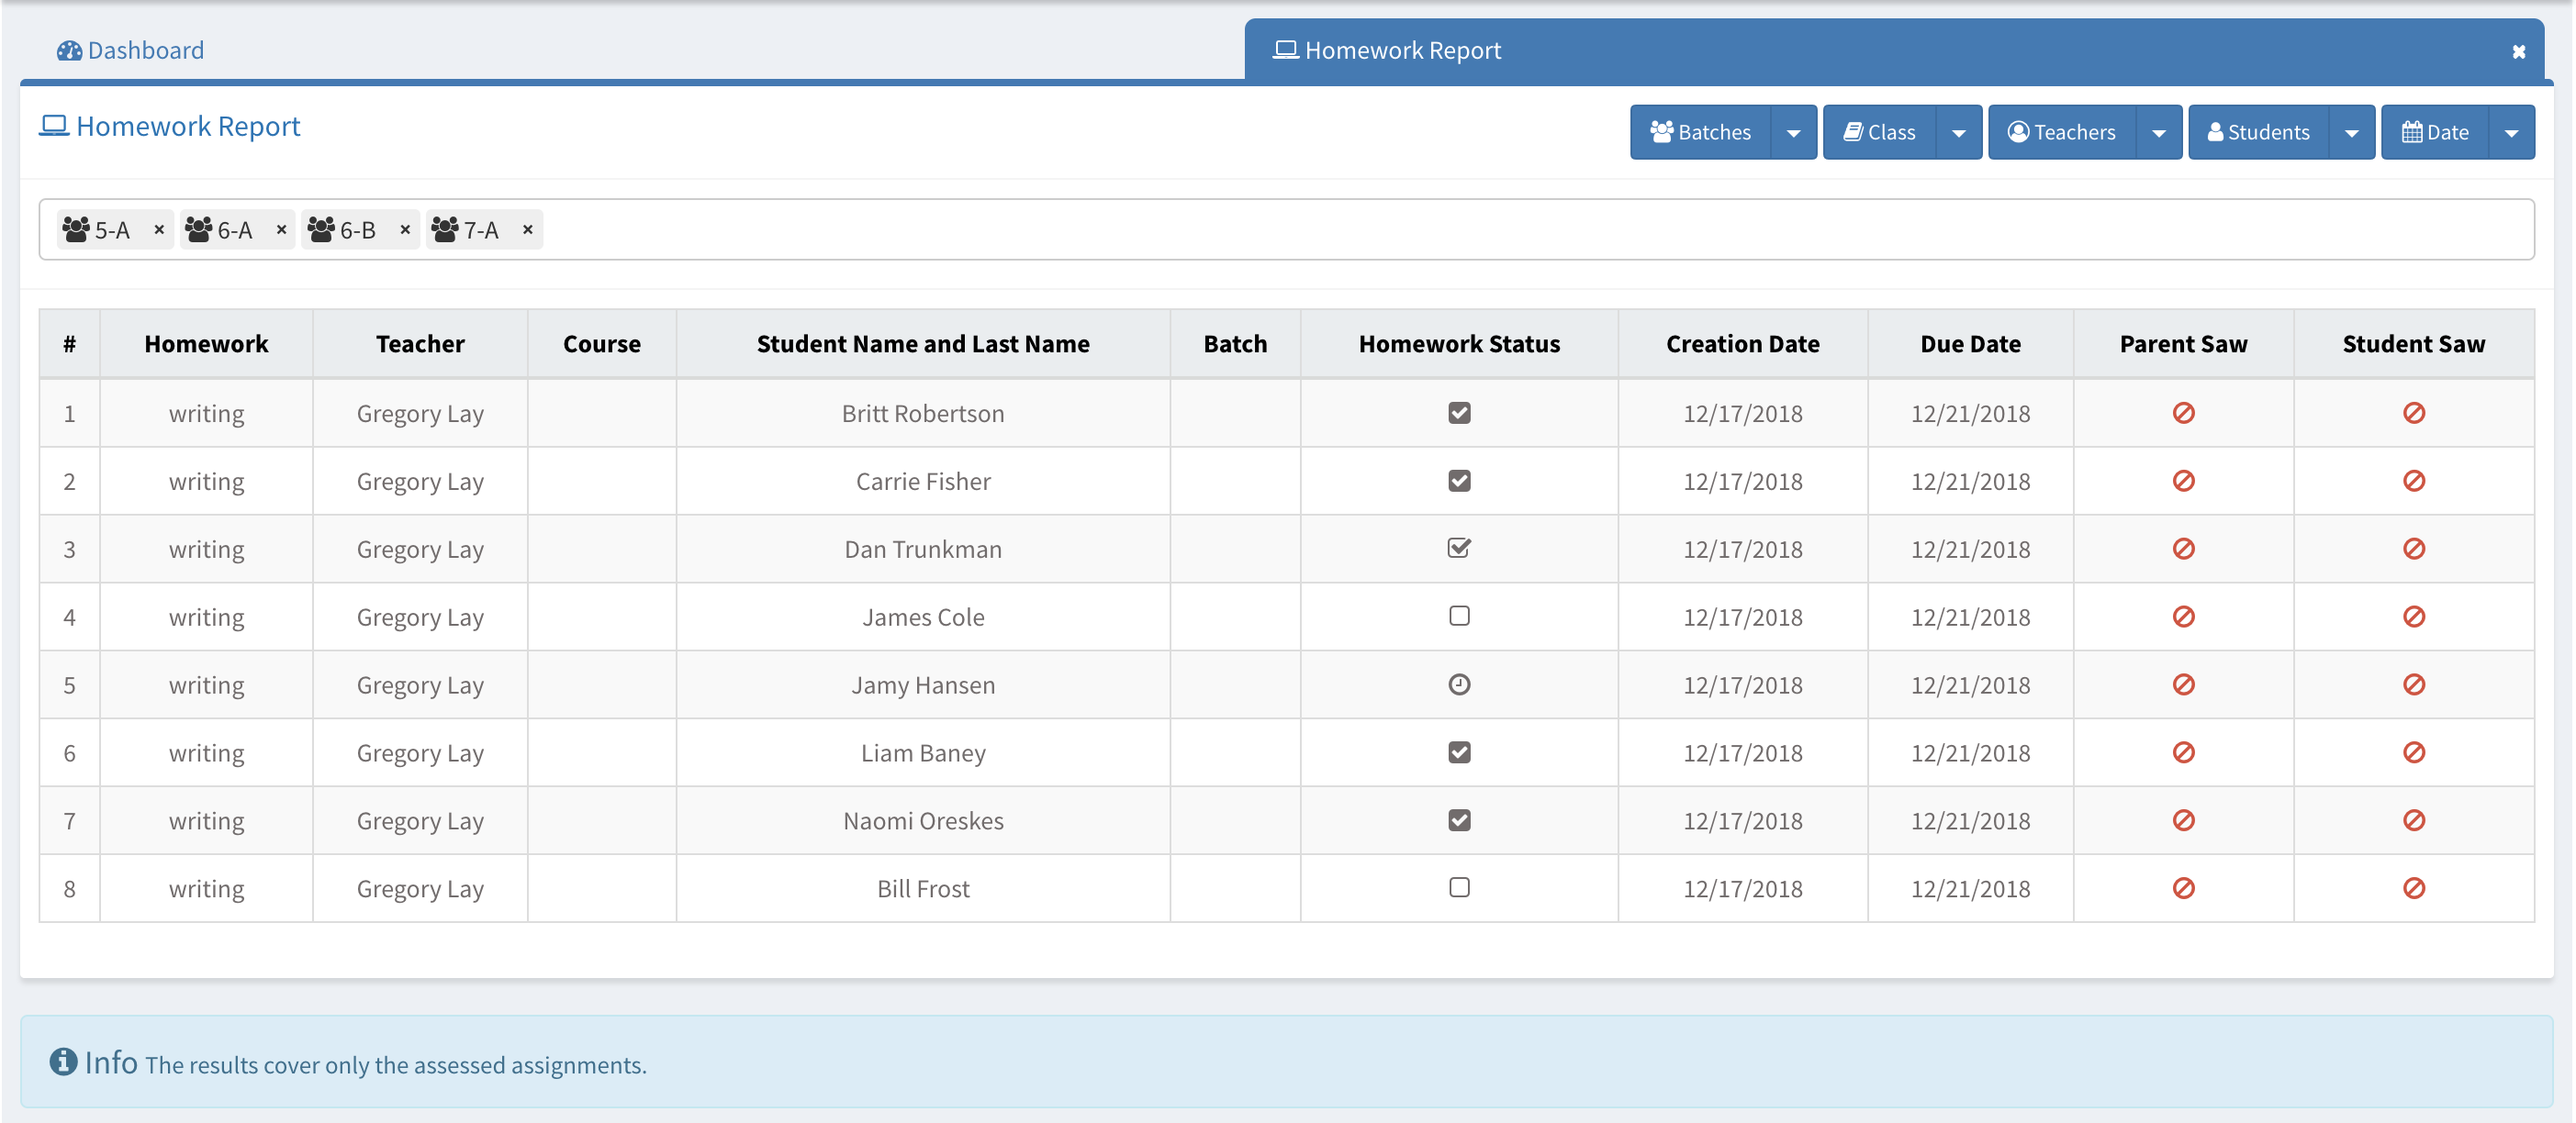Remove the 5-A batch filter tag
The height and width of the screenshot is (1123, 2576).
point(158,229)
